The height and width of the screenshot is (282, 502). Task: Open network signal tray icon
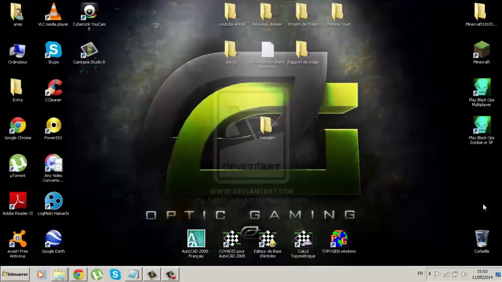pos(446,274)
